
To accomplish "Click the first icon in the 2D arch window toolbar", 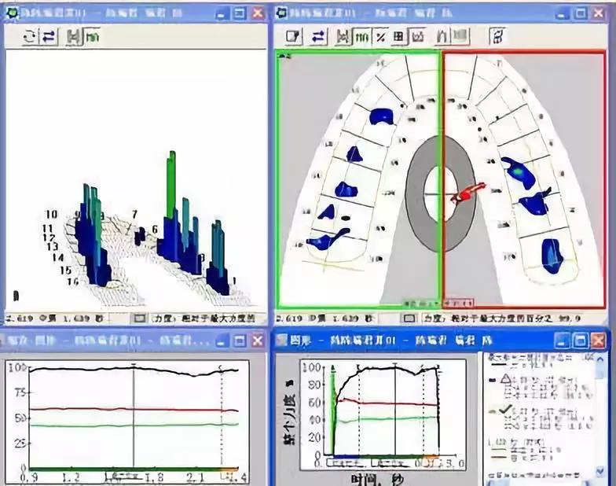I will pyautogui.click(x=294, y=36).
